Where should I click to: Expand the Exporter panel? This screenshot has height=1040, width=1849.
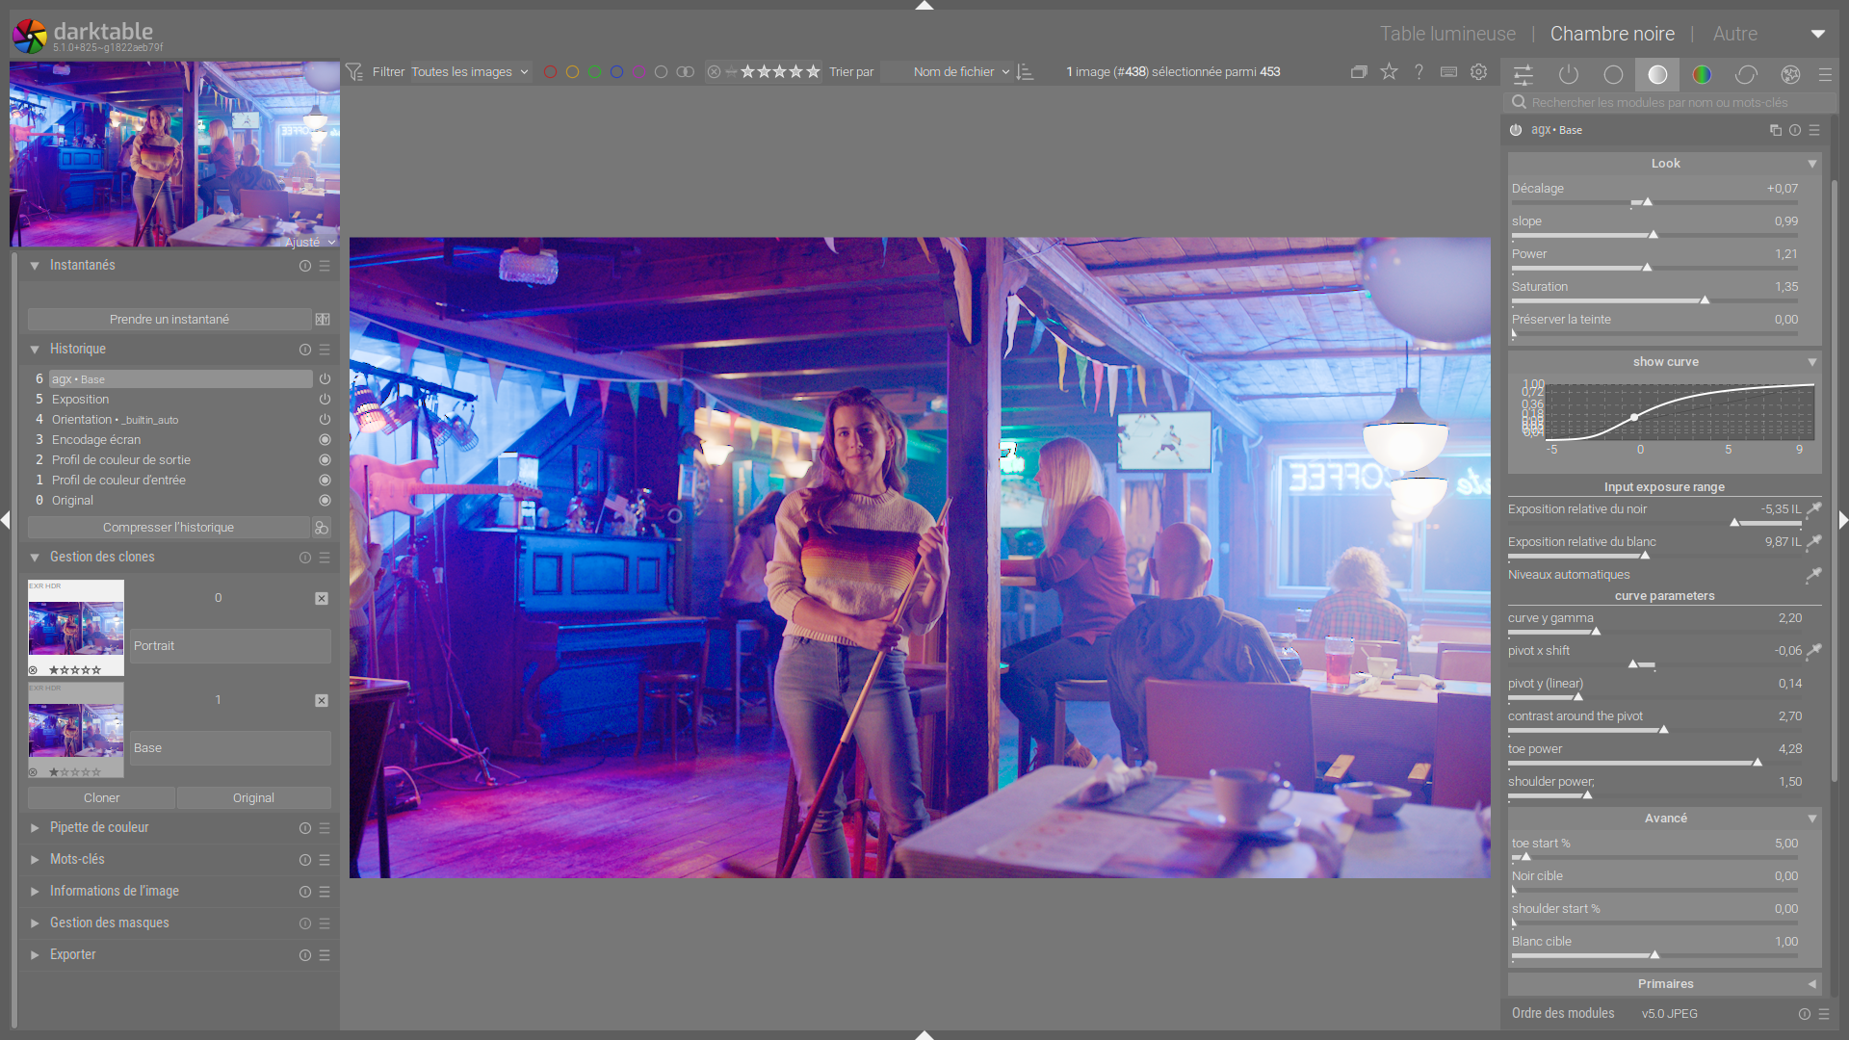point(73,955)
